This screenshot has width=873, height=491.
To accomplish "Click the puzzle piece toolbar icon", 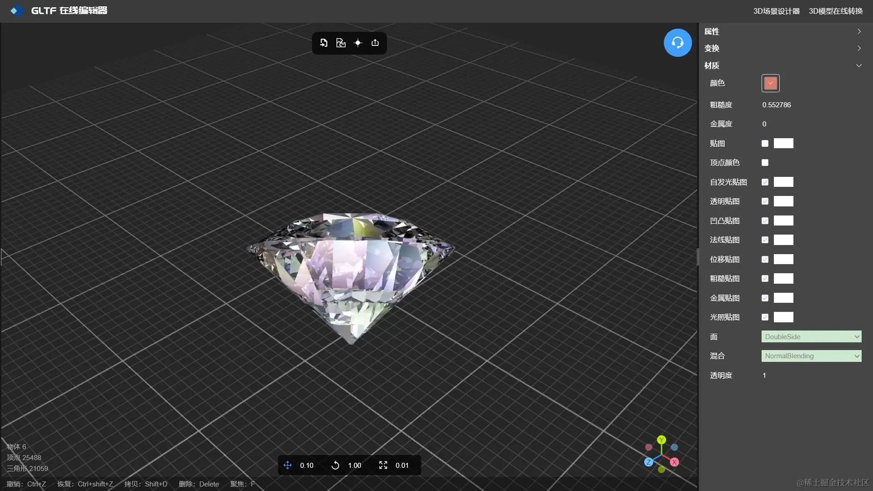I will 341,43.
